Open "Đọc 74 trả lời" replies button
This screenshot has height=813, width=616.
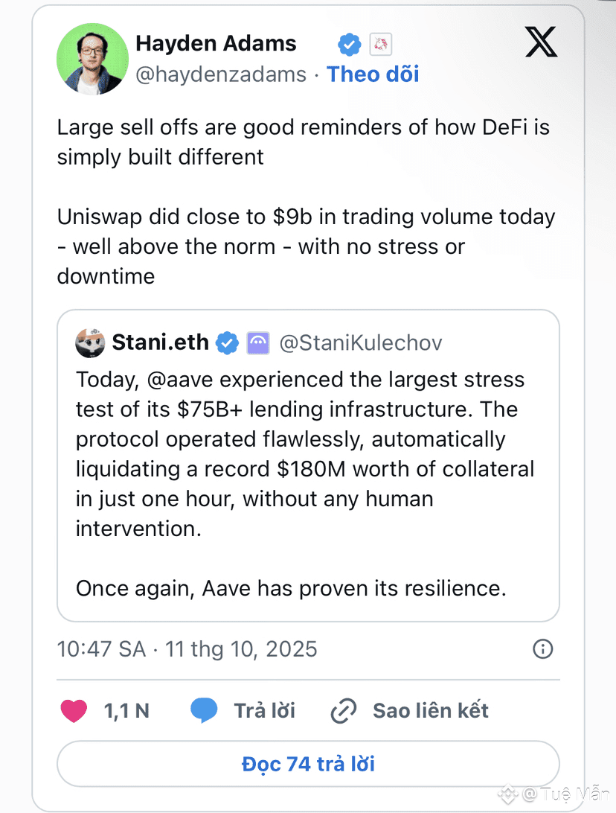coord(308,764)
